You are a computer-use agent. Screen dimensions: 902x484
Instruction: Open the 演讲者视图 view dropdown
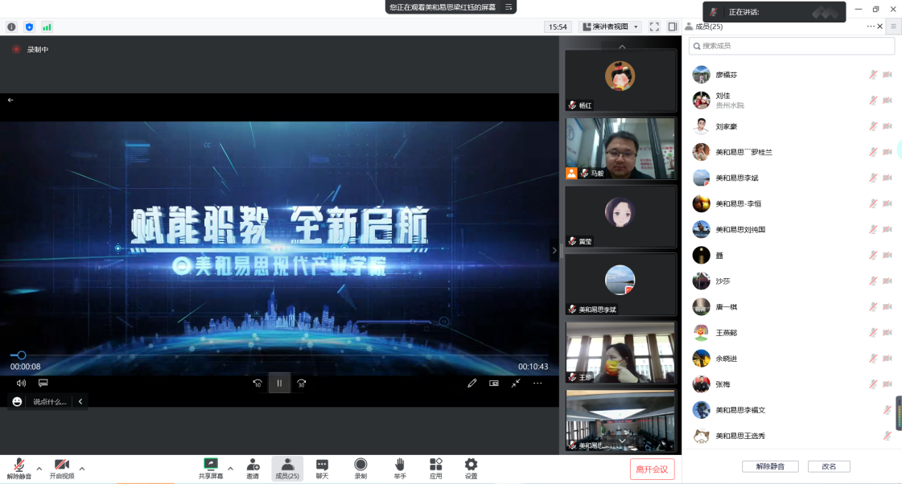click(611, 27)
